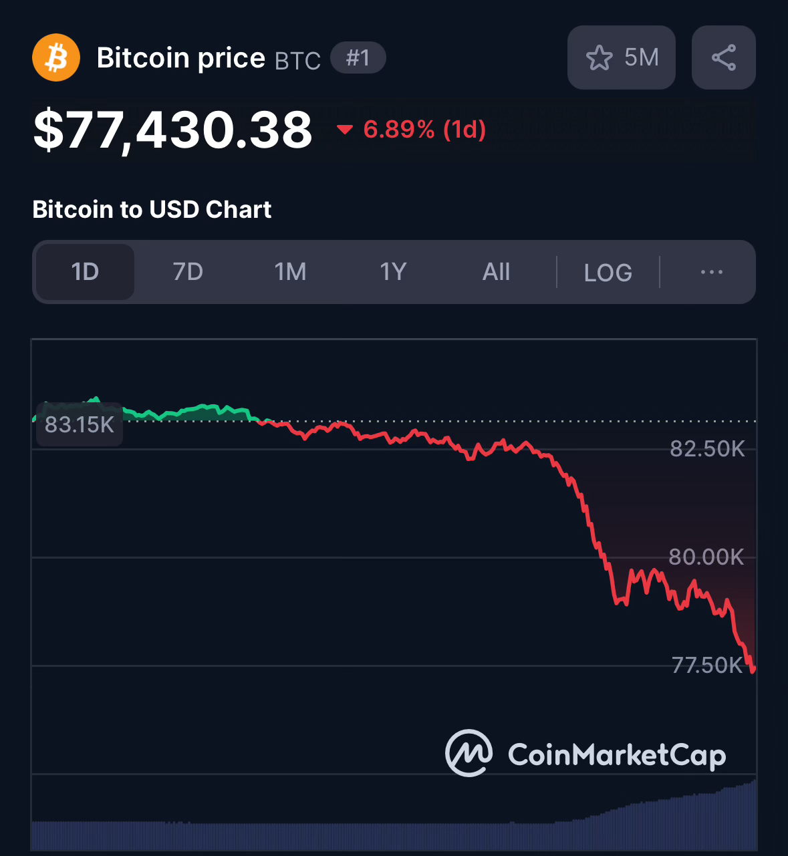
Task: Click the 5M watchlist count
Action: coord(642,58)
